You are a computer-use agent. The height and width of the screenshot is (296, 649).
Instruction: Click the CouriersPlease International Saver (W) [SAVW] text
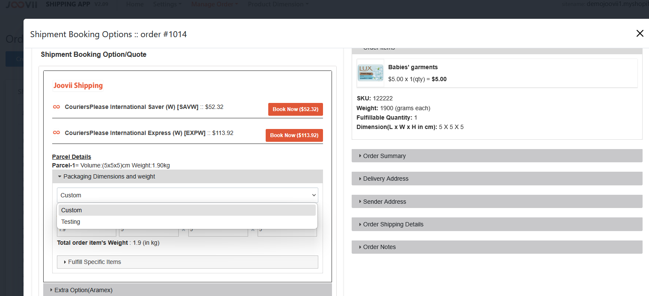tap(131, 107)
